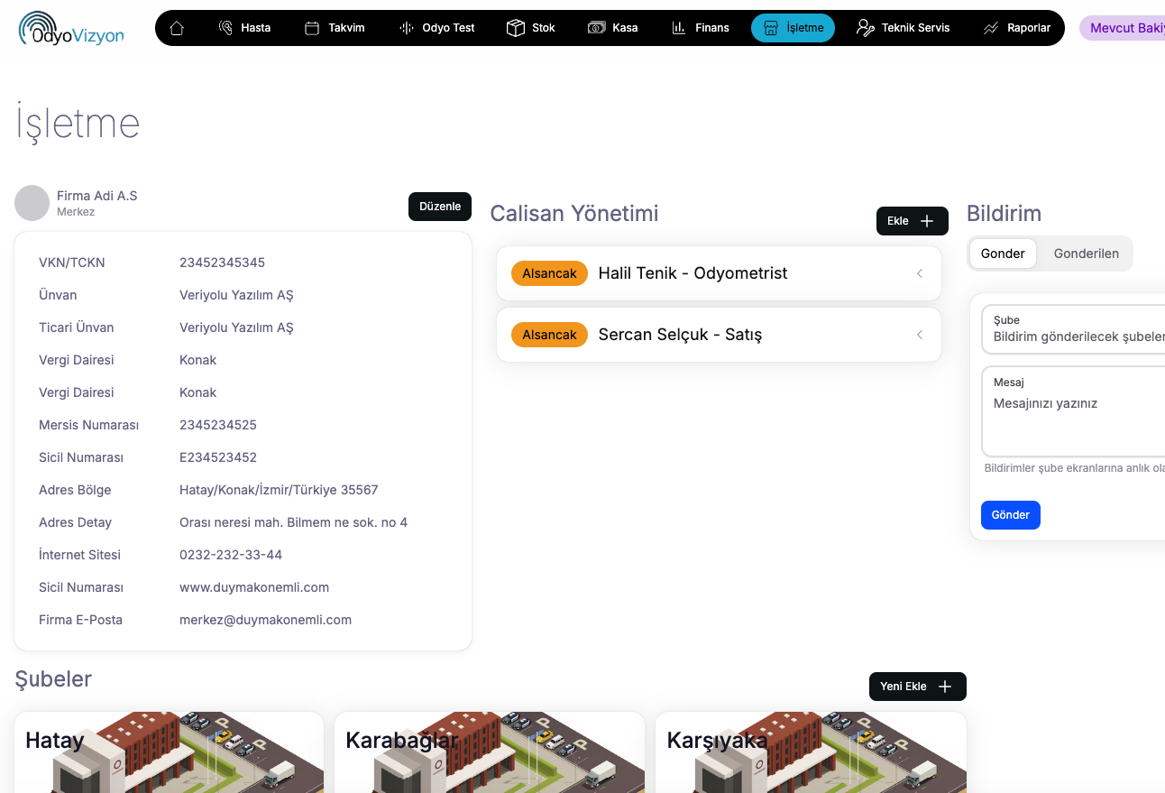Viewport: 1165px width, 793px height.
Task: Expand Halil Tenik employee row chevron
Action: tap(920, 273)
